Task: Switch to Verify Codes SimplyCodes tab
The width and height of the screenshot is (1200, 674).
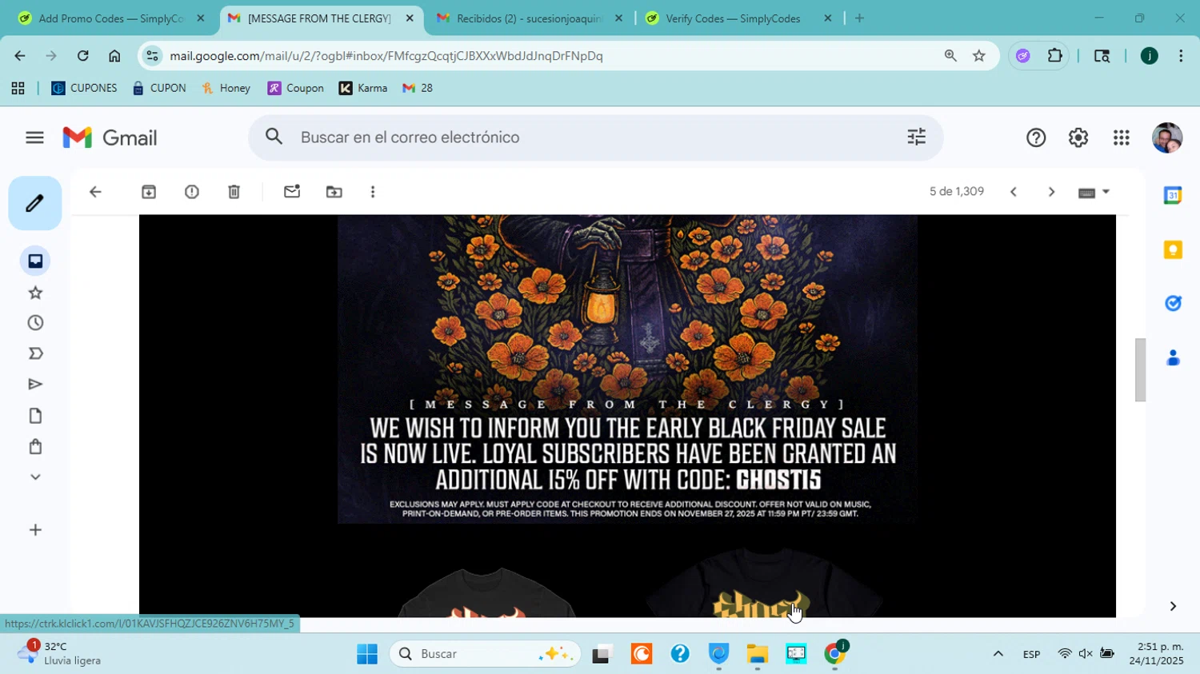Action: [x=732, y=18]
